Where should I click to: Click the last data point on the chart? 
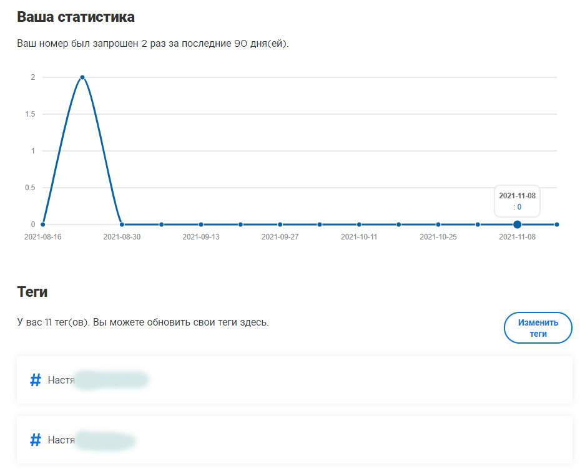556,225
